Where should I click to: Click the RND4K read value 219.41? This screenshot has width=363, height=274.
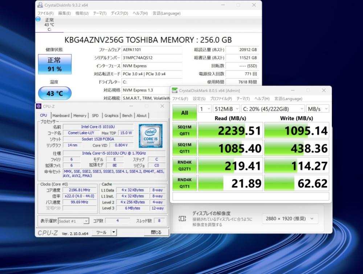point(231,166)
